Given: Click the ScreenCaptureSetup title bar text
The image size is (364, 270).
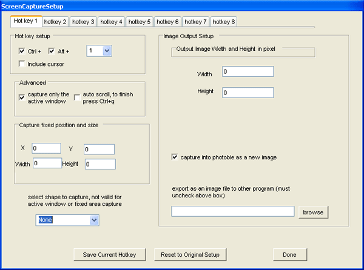Looking at the screenshot, I should coord(32,6).
